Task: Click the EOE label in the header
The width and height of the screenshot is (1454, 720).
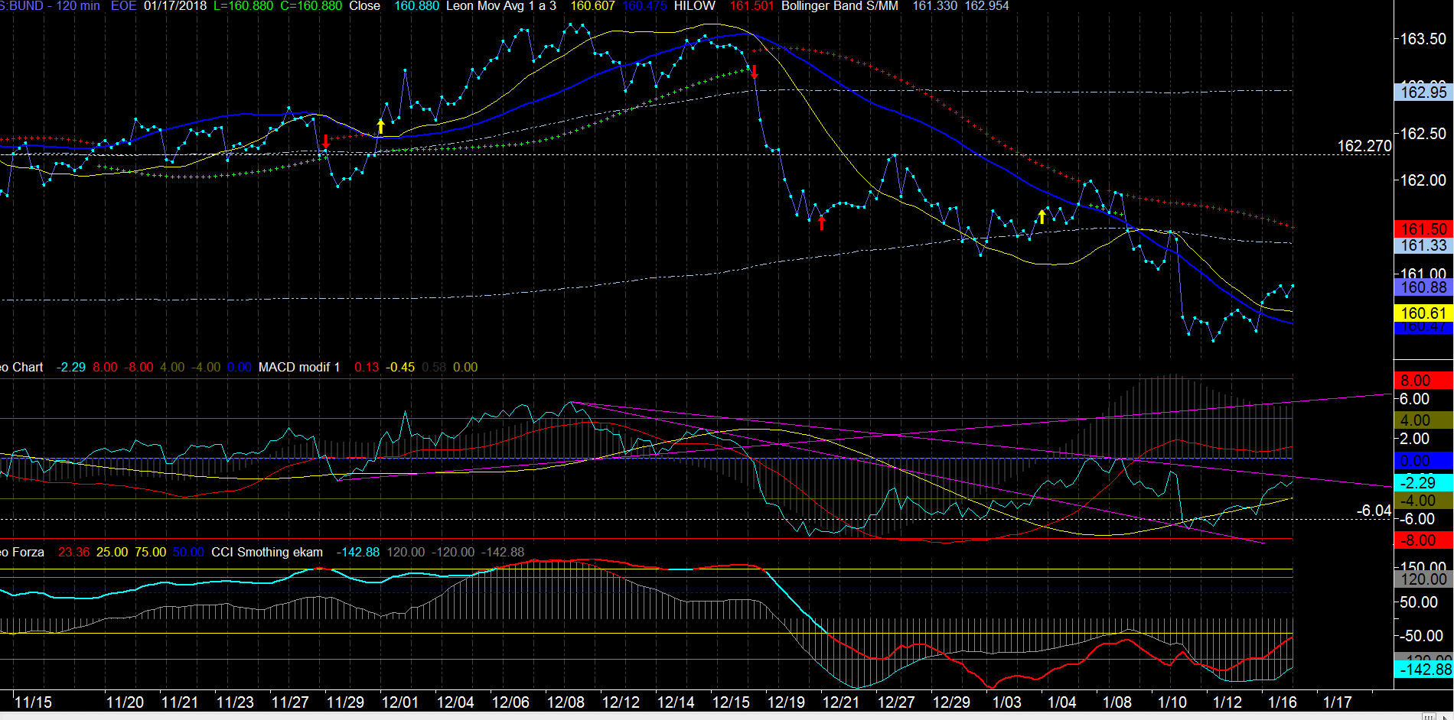Action: (123, 6)
